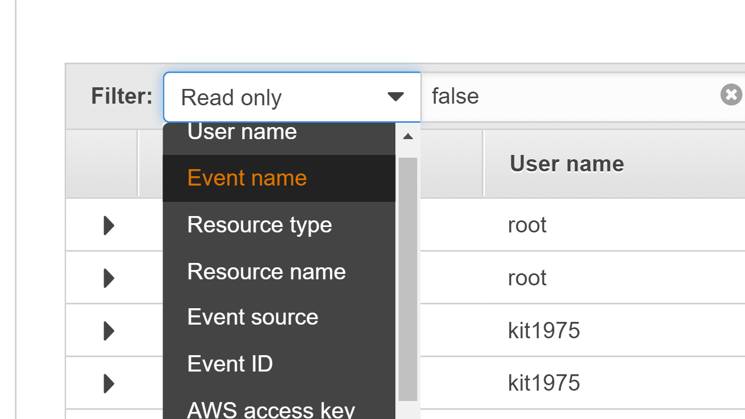Select "Event name" from the filter list

[x=247, y=178]
